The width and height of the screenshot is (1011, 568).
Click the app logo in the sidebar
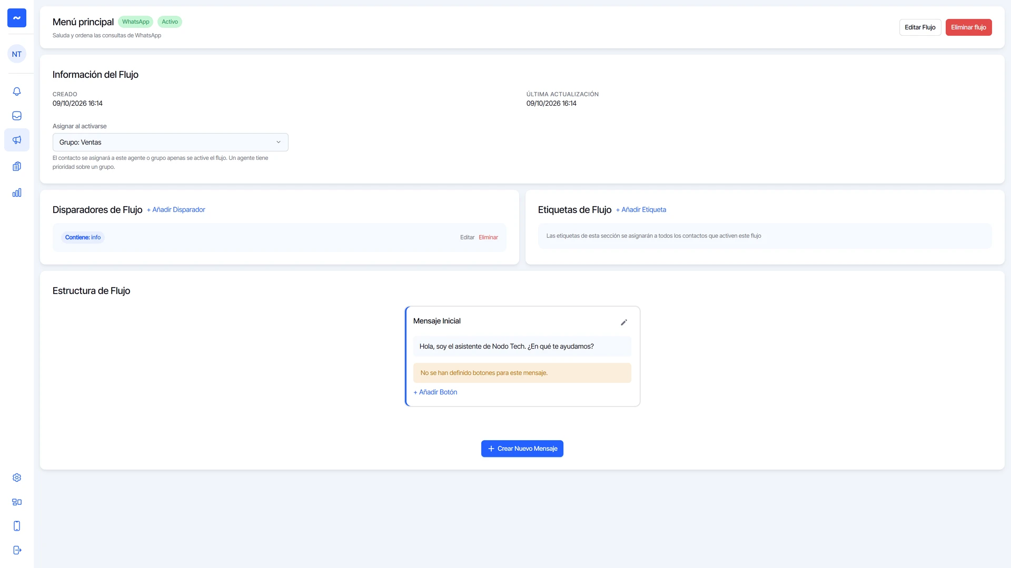[17, 18]
